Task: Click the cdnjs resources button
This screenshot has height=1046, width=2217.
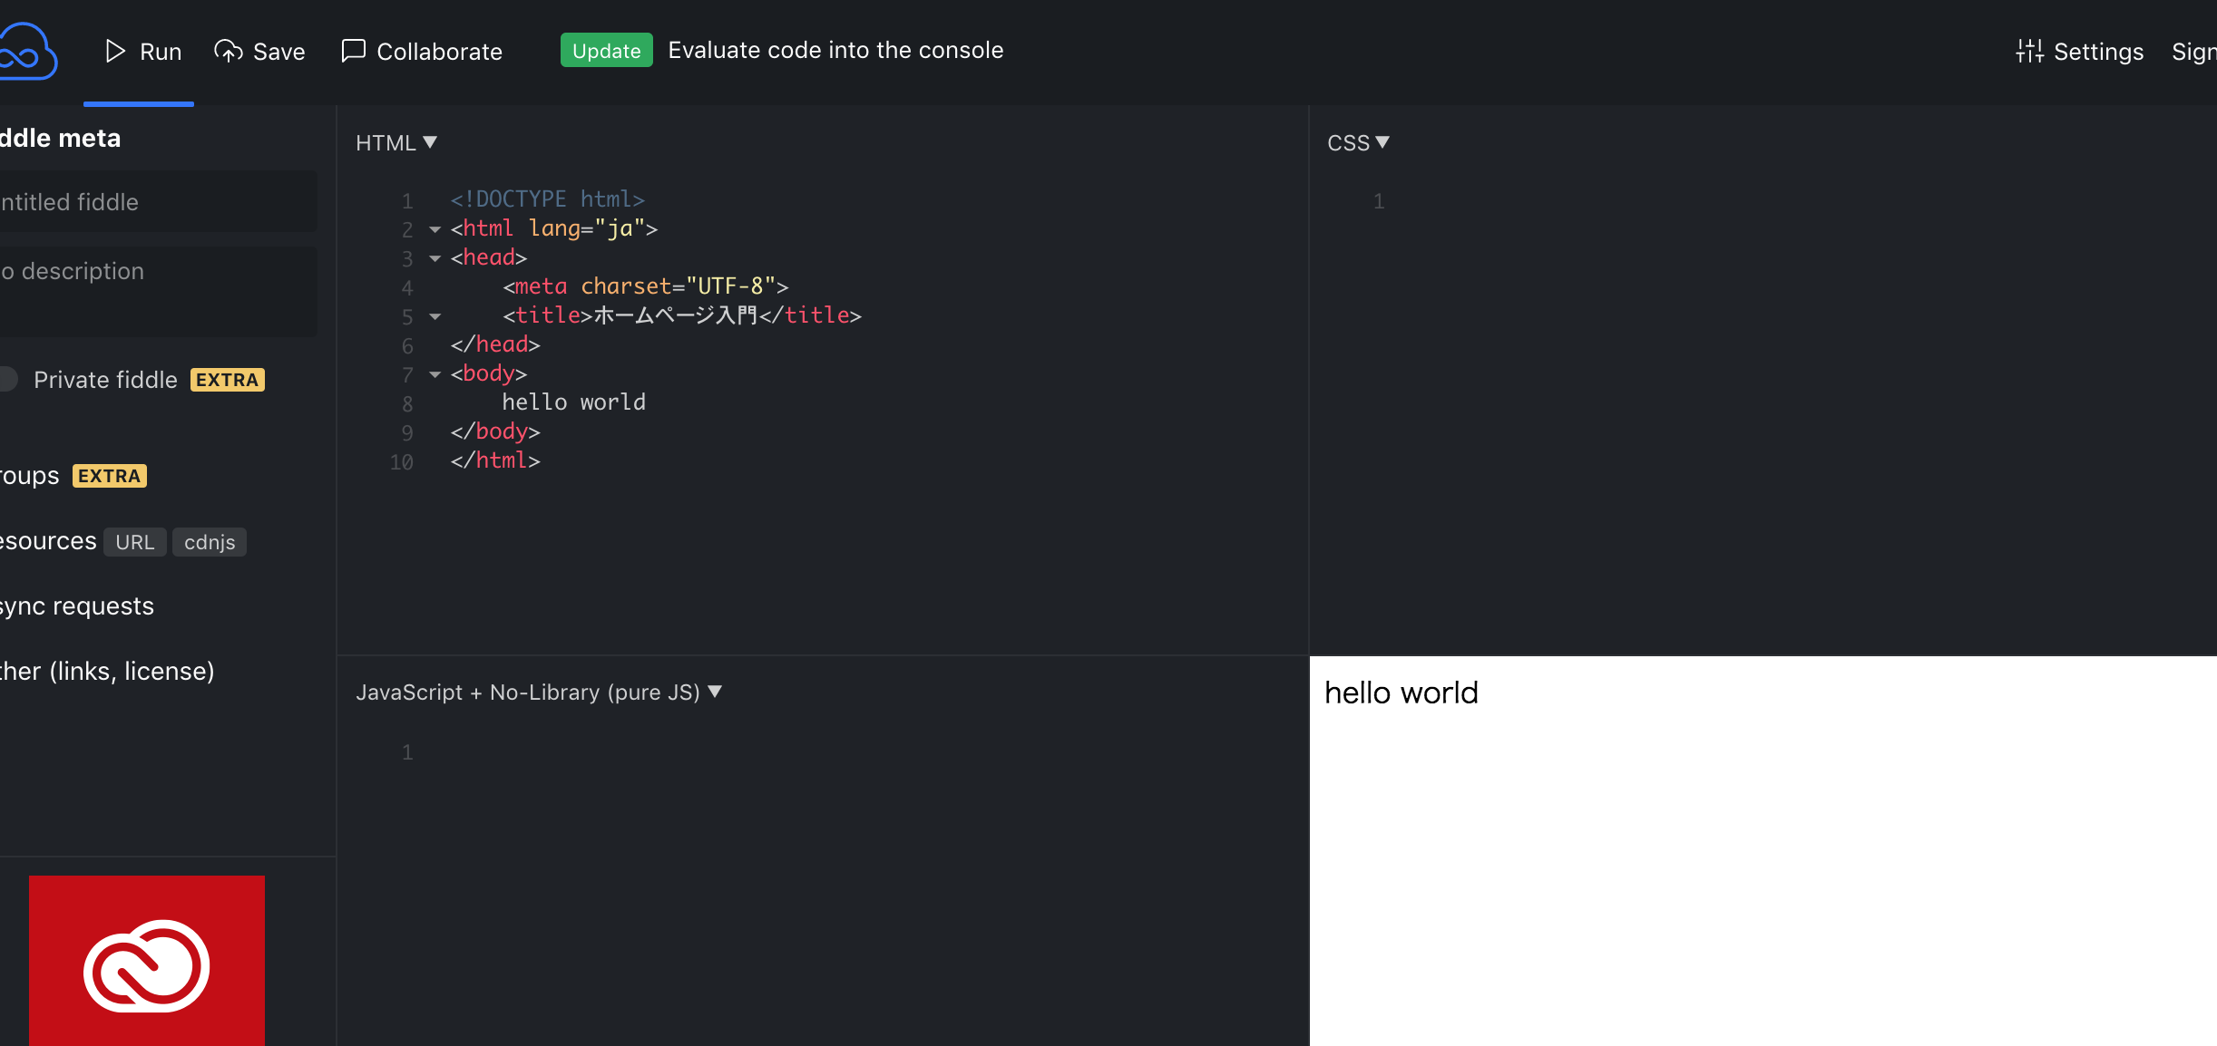Action: coord(210,542)
